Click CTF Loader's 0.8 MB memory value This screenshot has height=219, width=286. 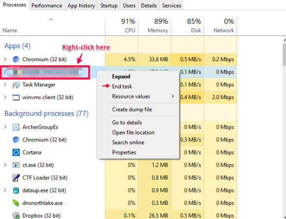pos(160,178)
